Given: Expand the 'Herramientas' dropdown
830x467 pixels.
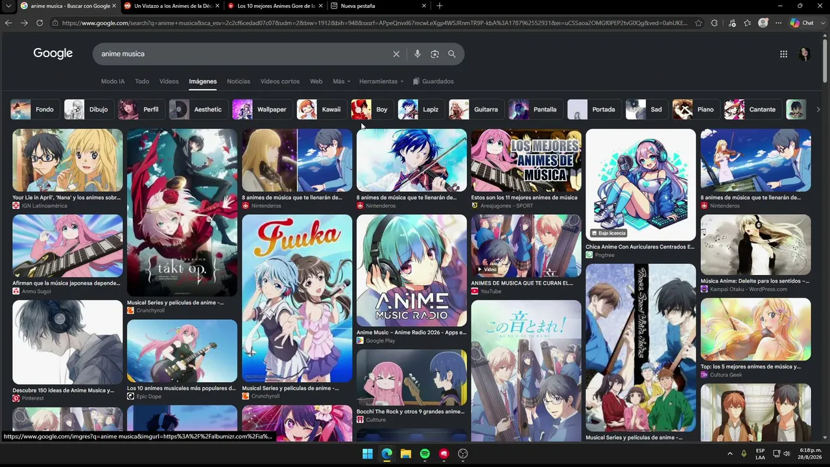Looking at the screenshot, I should point(381,82).
